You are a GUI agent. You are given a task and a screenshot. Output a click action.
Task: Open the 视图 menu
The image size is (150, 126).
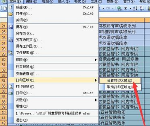48,2
